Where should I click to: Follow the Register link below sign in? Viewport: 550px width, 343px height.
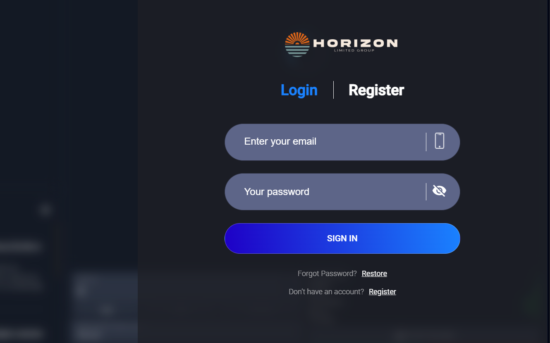coord(383,292)
